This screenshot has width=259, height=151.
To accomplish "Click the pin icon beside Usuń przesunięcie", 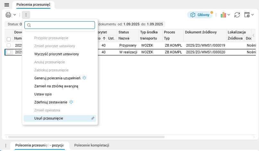I will (92, 119).
